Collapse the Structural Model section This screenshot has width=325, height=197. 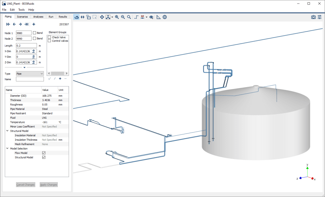(8, 131)
